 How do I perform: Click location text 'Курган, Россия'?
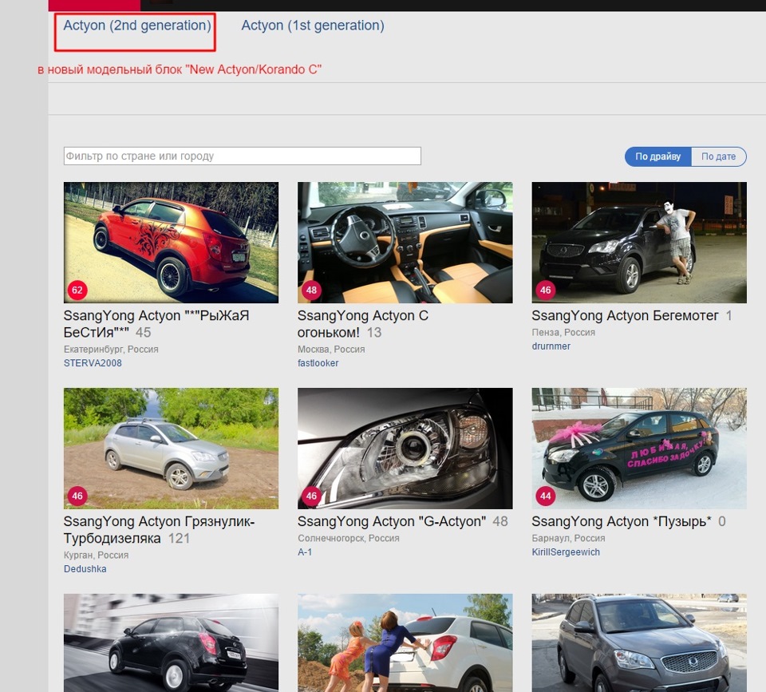(97, 556)
